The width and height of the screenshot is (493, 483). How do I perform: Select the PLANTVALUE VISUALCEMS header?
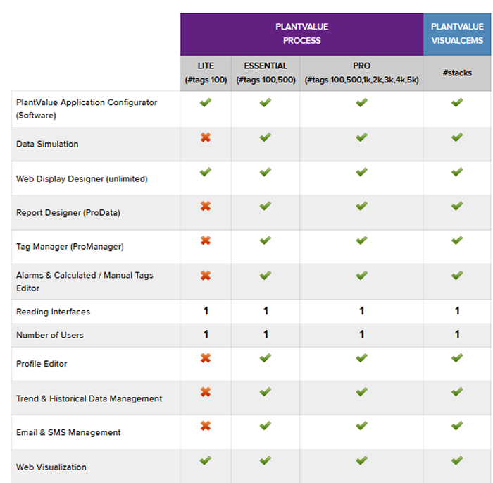pos(457,34)
